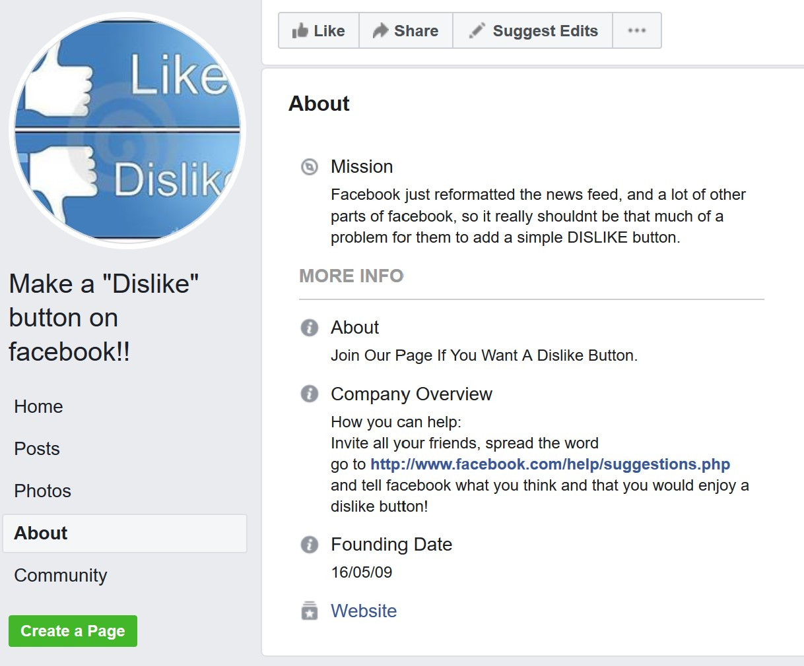Click the Company Overview heading
This screenshot has width=804, height=666.
[411, 394]
